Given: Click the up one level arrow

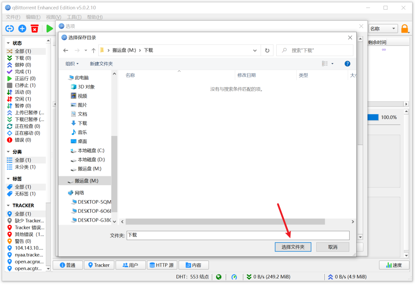Looking at the screenshot, I should click(93, 50).
